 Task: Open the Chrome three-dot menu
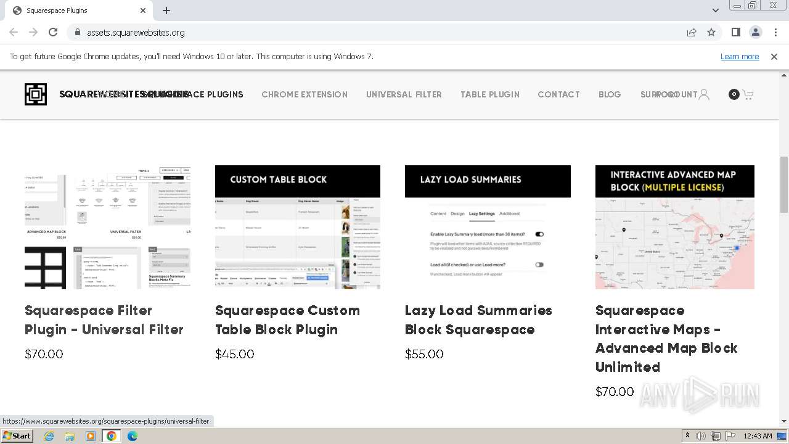[775, 32]
